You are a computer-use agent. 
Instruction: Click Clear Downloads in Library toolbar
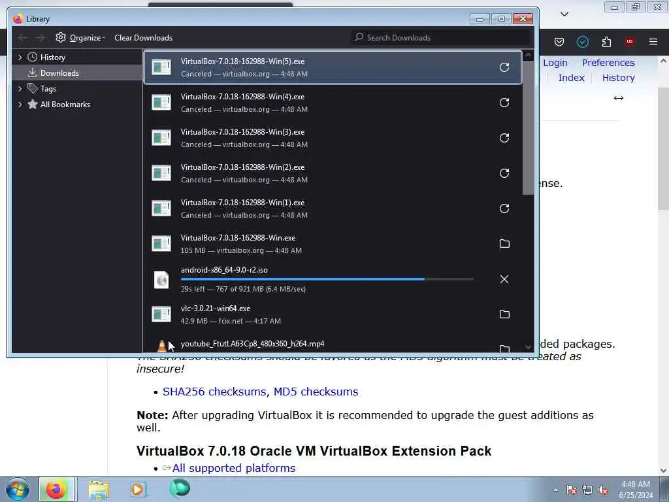pyautogui.click(x=143, y=37)
